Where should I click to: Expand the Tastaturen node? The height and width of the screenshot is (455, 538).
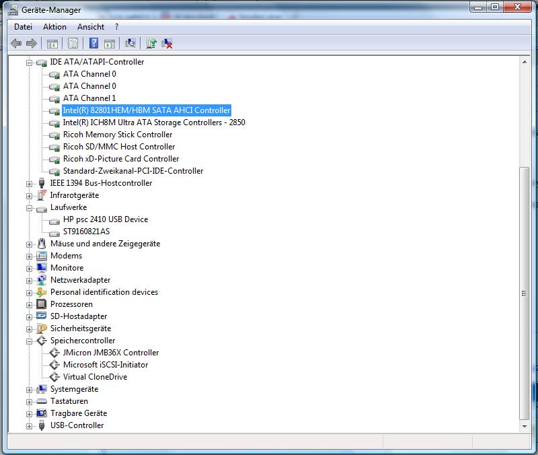click(29, 402)
